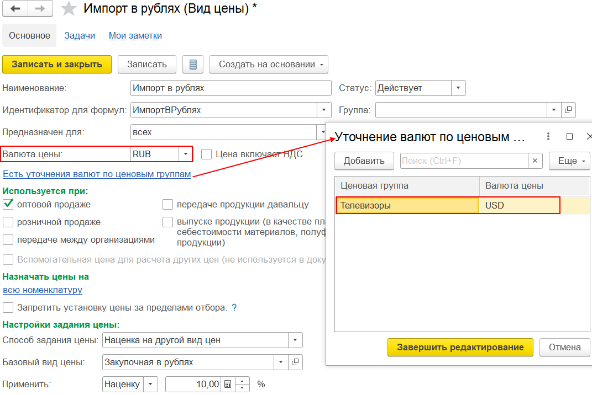Enable the розничной продаже checkbox
Viewport: 592px width, 395px height.
[x=8, y=222]
